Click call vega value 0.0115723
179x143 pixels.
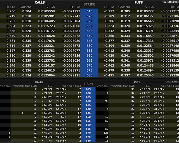[x=47, y=26]
